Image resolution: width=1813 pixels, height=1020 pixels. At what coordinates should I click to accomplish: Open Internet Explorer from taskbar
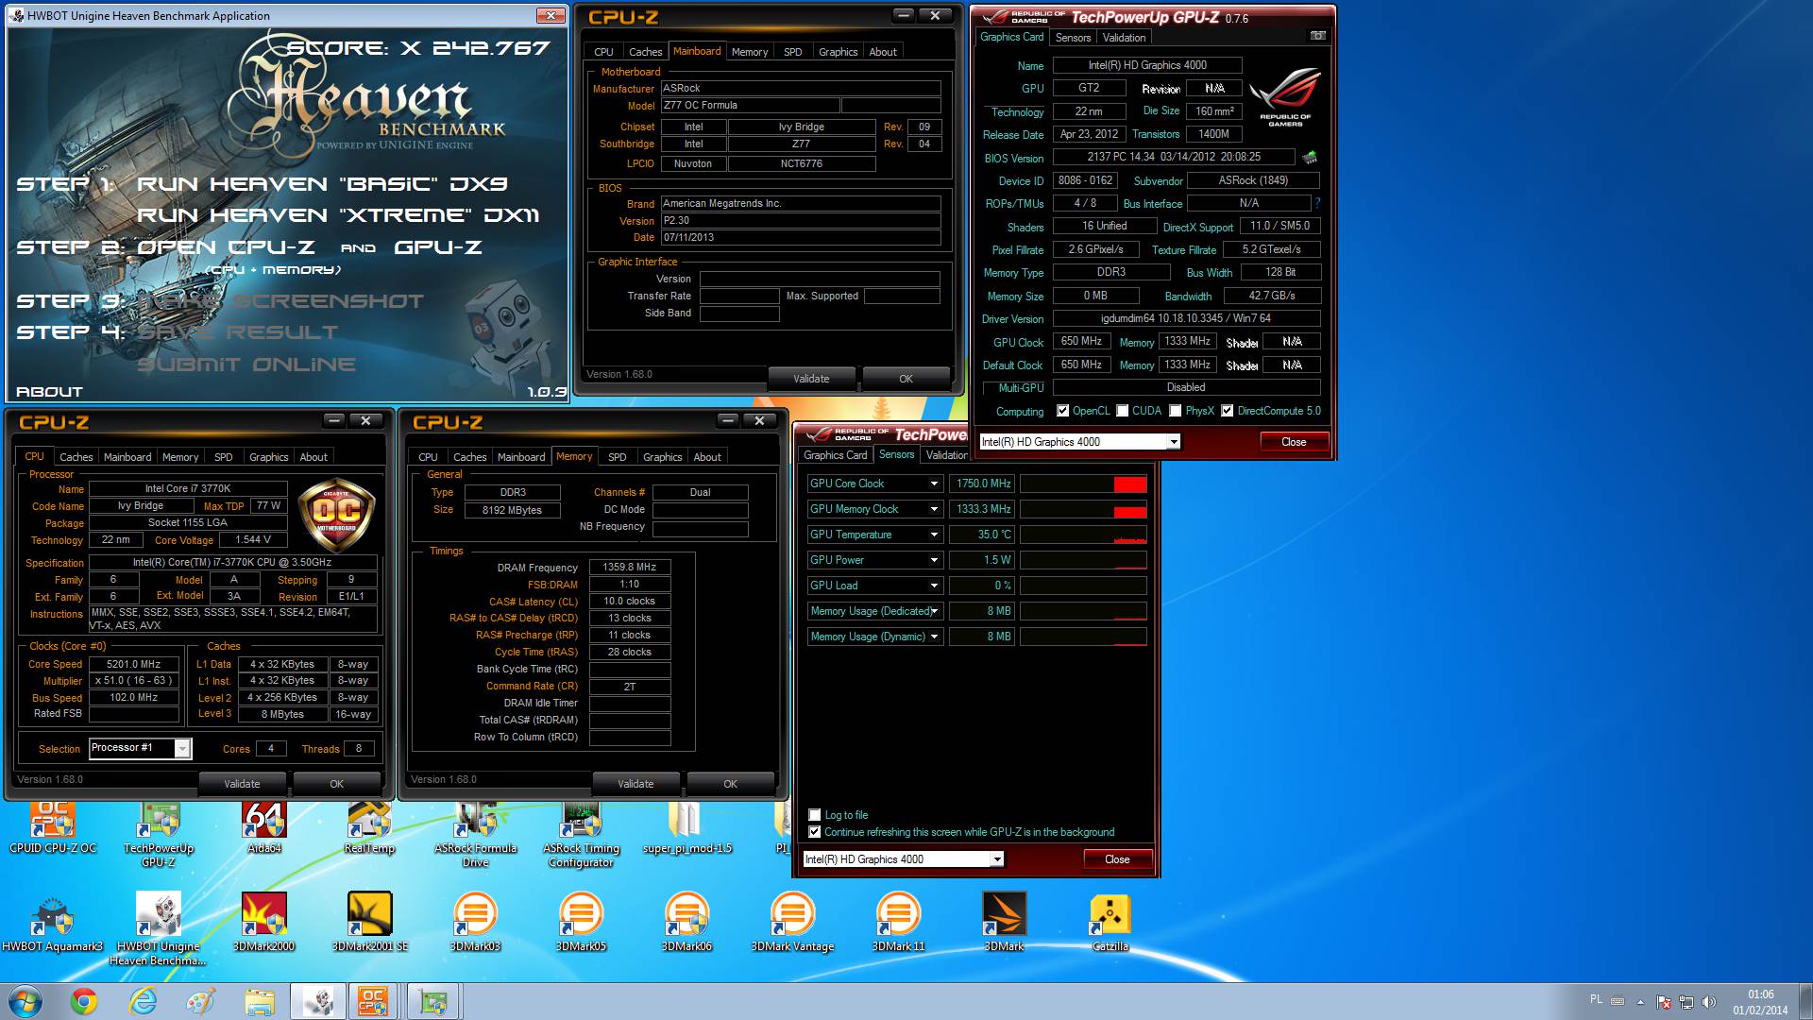pyautogui.click(x=144, y=1001)
